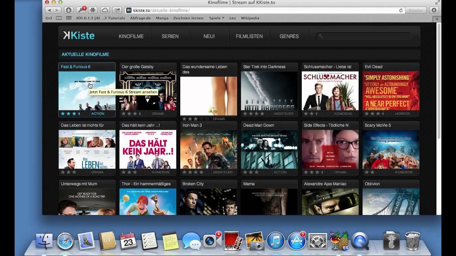This screenshot has height=256, width=456.
Task: Open Reminders checklist icon in Dock
Action: [149, 241]
